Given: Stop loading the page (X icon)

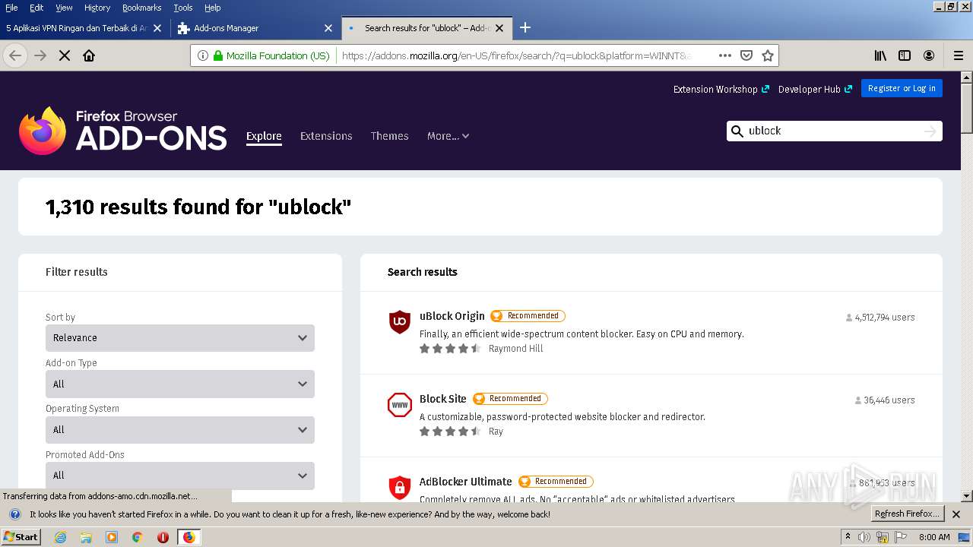Looking at the screenshot, I should point(65,55).
